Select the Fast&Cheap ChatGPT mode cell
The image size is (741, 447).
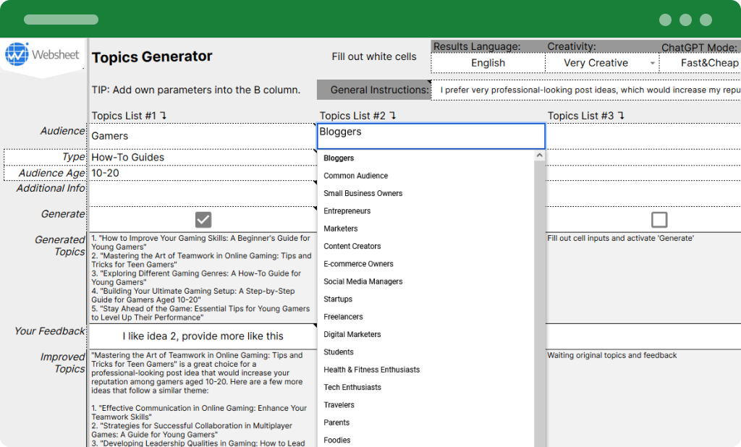[700, 64]
